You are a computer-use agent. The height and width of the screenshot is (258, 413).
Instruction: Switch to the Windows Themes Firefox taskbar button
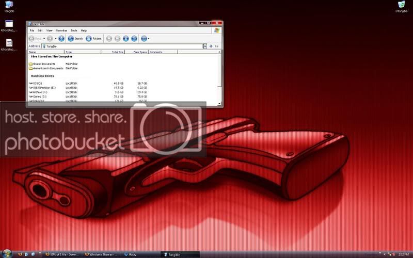point(102,254)
